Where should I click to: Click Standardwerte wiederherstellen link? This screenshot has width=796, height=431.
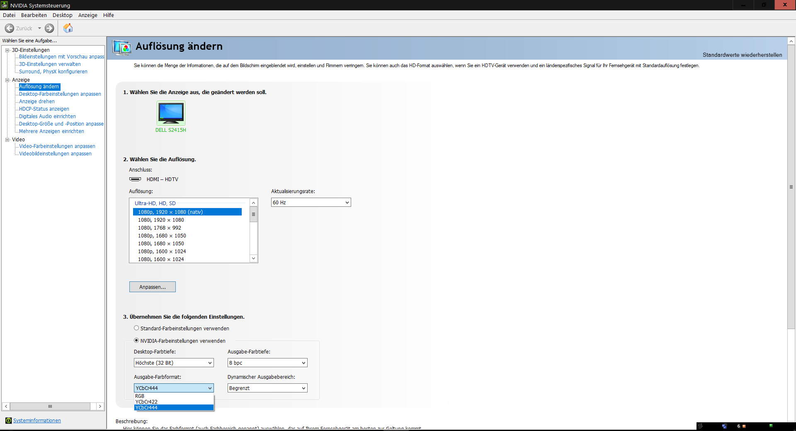(x=742, y=55)
